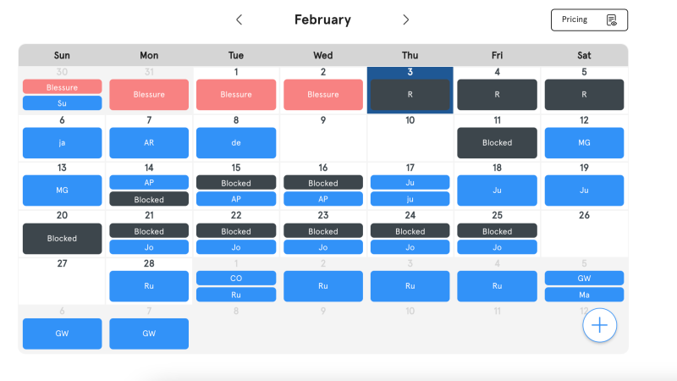Open the Jo booking on February 25
677x381 pixels.
497,247
